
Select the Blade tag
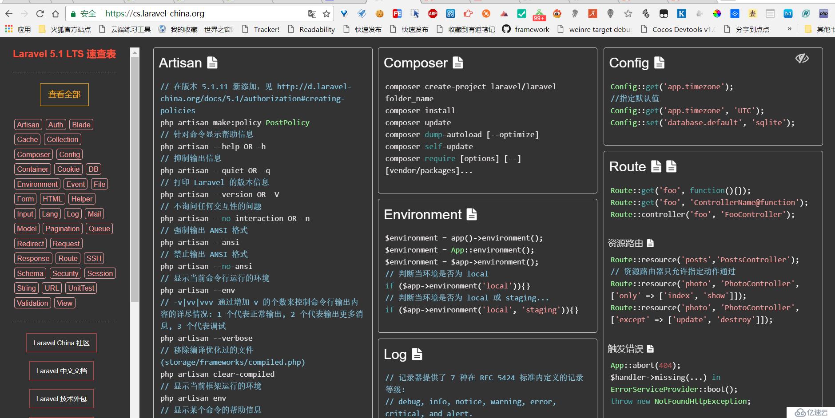pyautogui.click(x=81, y=125)
